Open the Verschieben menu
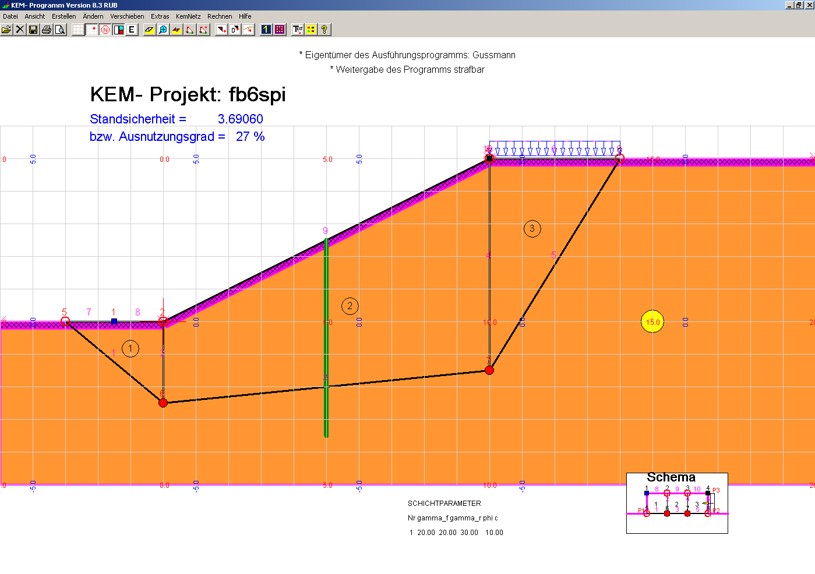The image size is (815, 574). tap(127, 16)
